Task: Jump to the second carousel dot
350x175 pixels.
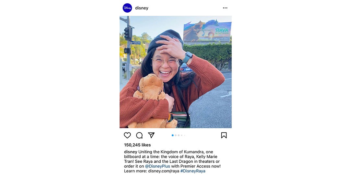Action: (176, 135)
